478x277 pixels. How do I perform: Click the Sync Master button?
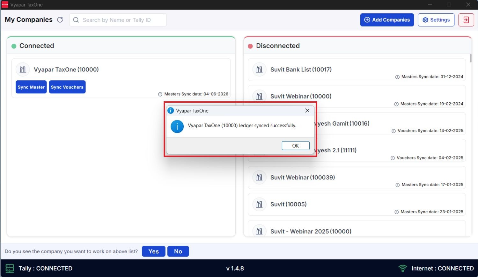tap(31, 87)
